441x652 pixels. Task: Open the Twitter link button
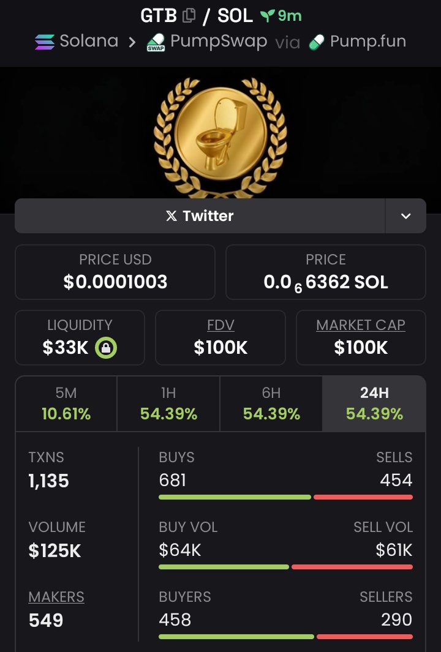[x=200, y=215]
